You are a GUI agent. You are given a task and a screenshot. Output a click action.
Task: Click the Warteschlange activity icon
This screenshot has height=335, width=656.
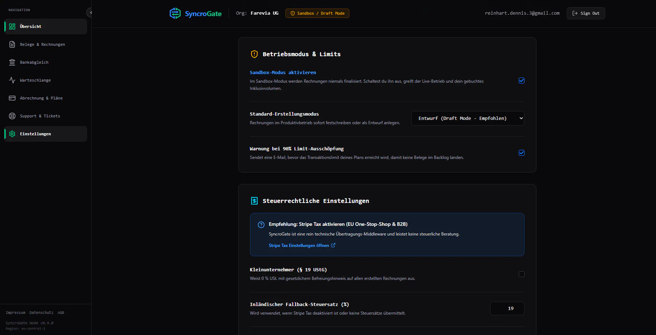[12, 80]
